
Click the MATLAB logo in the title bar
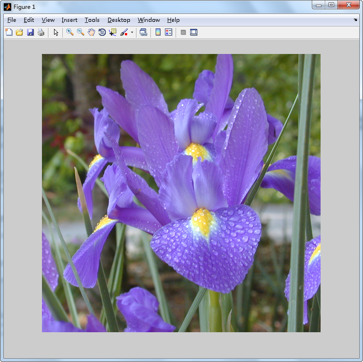pos(7,7)
